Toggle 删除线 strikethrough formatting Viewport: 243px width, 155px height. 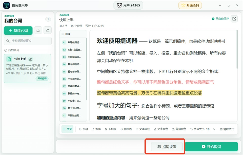click(126, 129)
